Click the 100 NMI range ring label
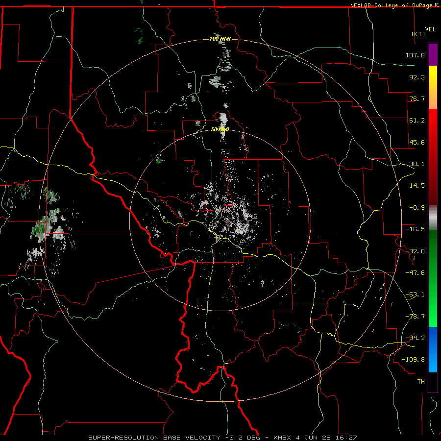 point(220,39)
